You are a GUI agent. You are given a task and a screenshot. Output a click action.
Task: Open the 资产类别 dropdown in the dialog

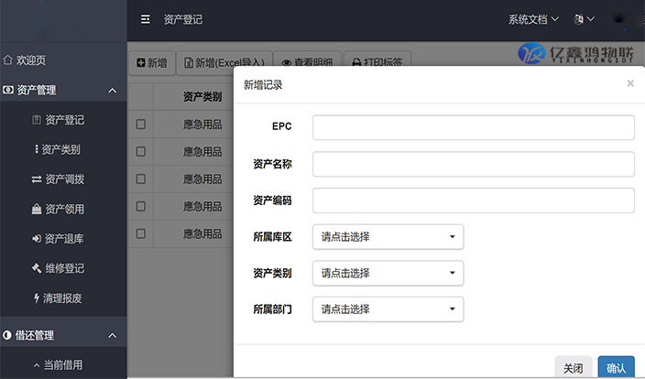pos(388,273)
